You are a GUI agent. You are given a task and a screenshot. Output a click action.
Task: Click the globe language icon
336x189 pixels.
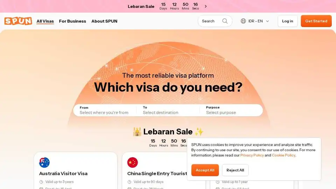coord(243,21)
